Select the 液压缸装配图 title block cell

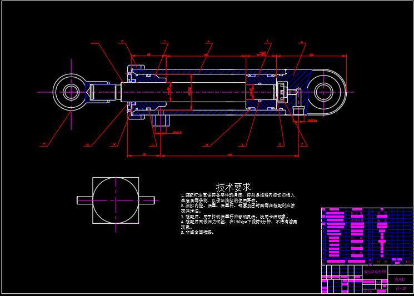click(x=376, y=272)
